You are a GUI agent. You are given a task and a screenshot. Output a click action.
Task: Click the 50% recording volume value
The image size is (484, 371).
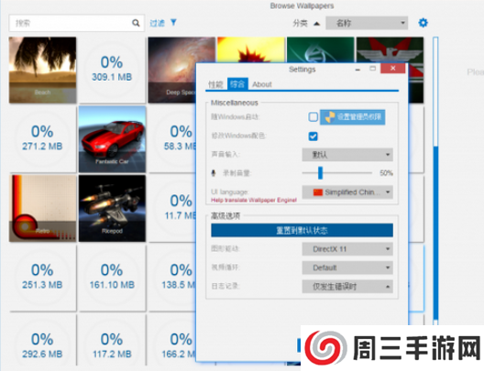click(386, 173)
